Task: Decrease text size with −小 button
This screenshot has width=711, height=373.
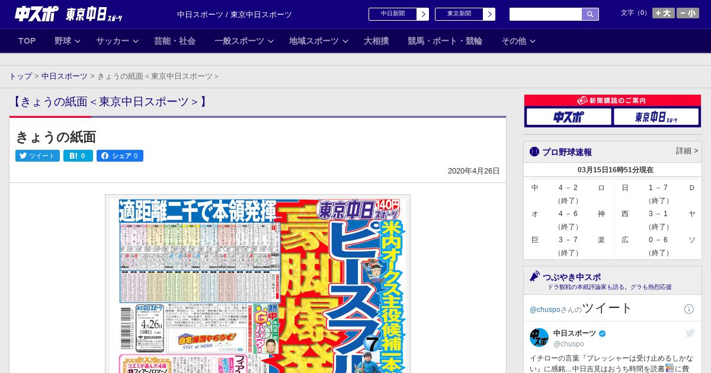Action: [x=688, y=13]
